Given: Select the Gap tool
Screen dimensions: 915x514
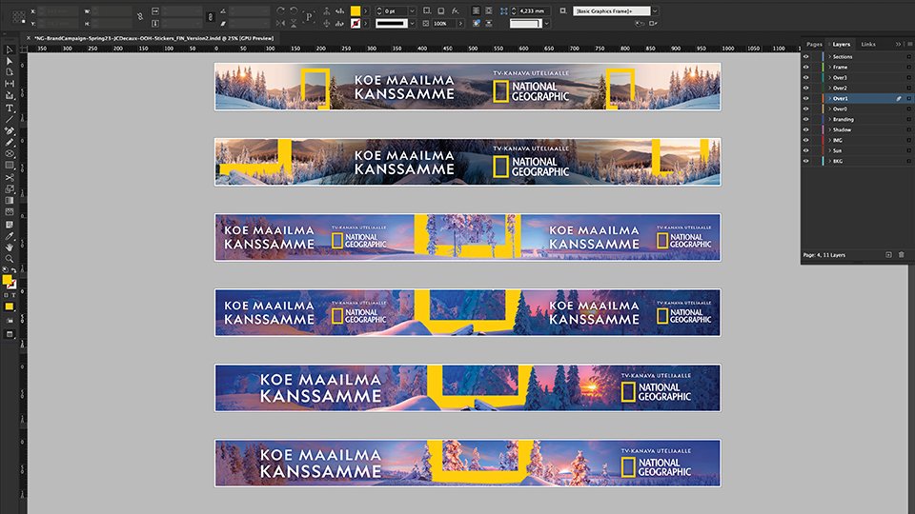Looking at the screenshot, I should click(x=10, y=84).
